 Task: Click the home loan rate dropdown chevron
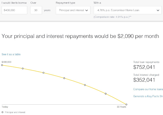pyautogui.click(x=157, y=10)
